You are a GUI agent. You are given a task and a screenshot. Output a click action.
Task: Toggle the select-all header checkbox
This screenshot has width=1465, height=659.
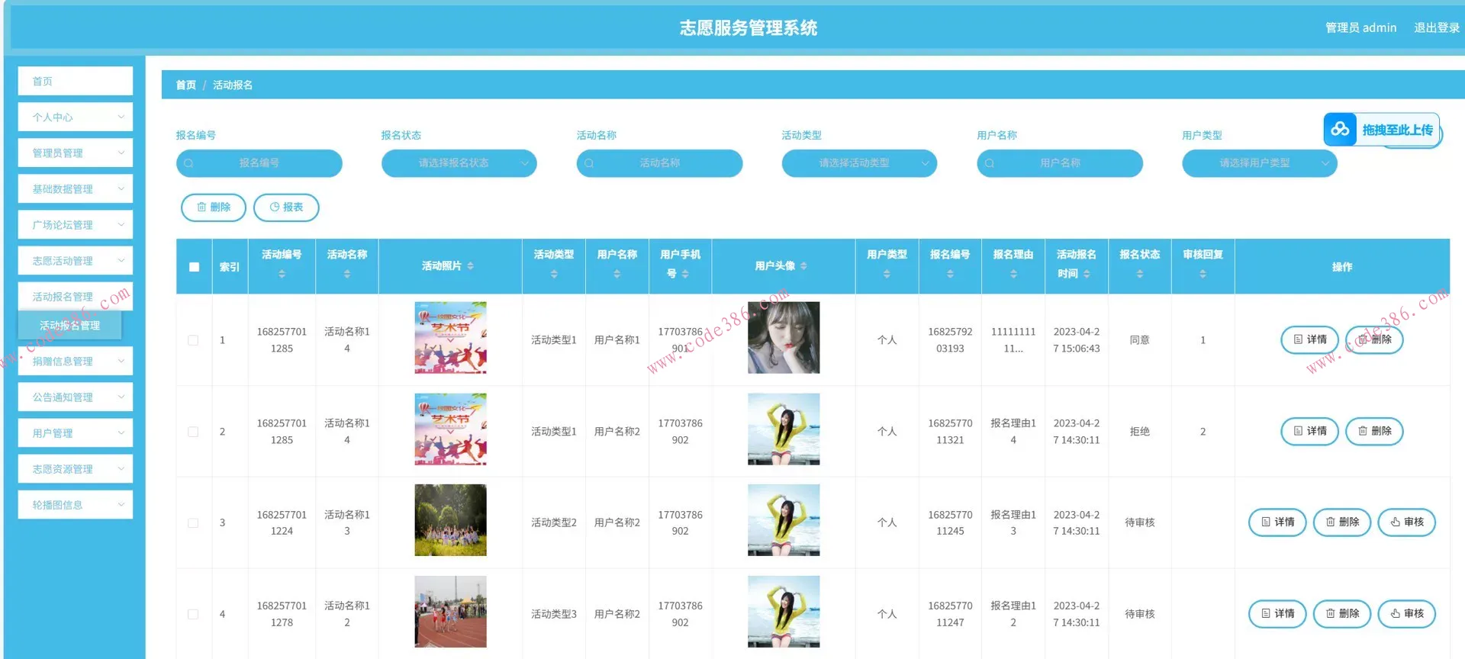pyautogui.click(x=194, y=267)
